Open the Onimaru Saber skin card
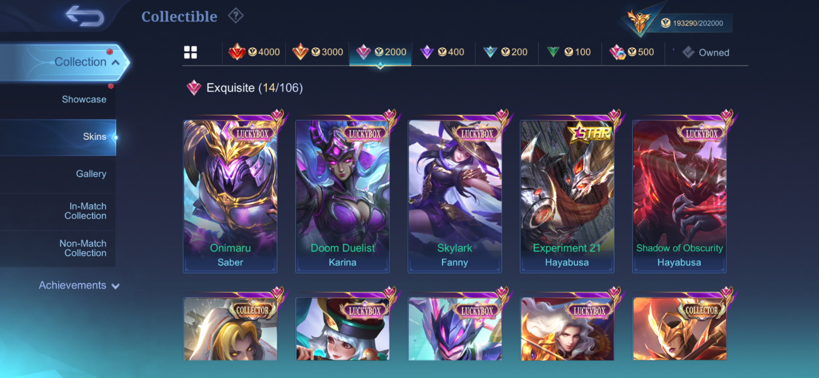Screen dimensions: 819x378 tap(230, 196)
